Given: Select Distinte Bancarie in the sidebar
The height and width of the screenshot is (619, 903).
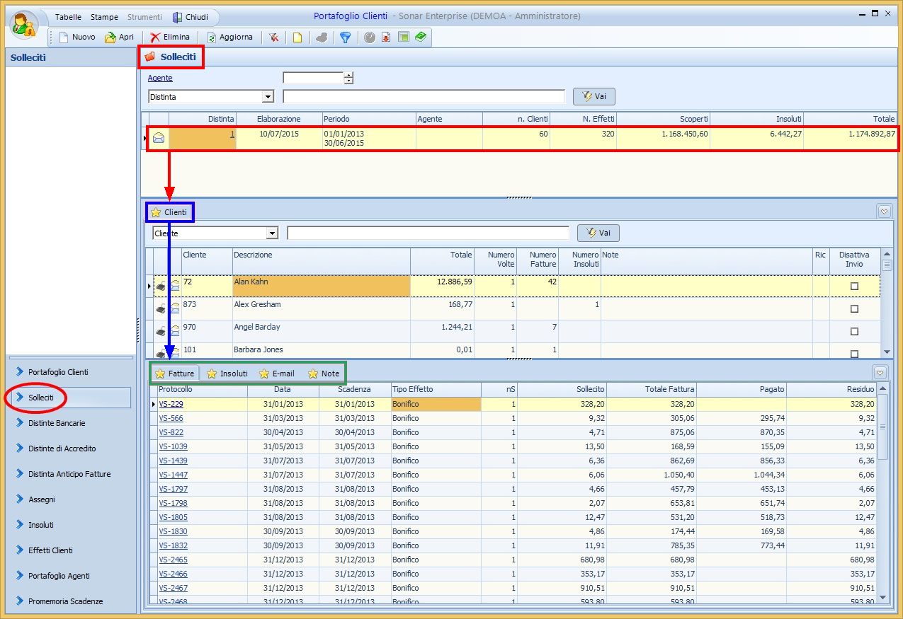Looking at the screenshot, I should click(57, 423).
